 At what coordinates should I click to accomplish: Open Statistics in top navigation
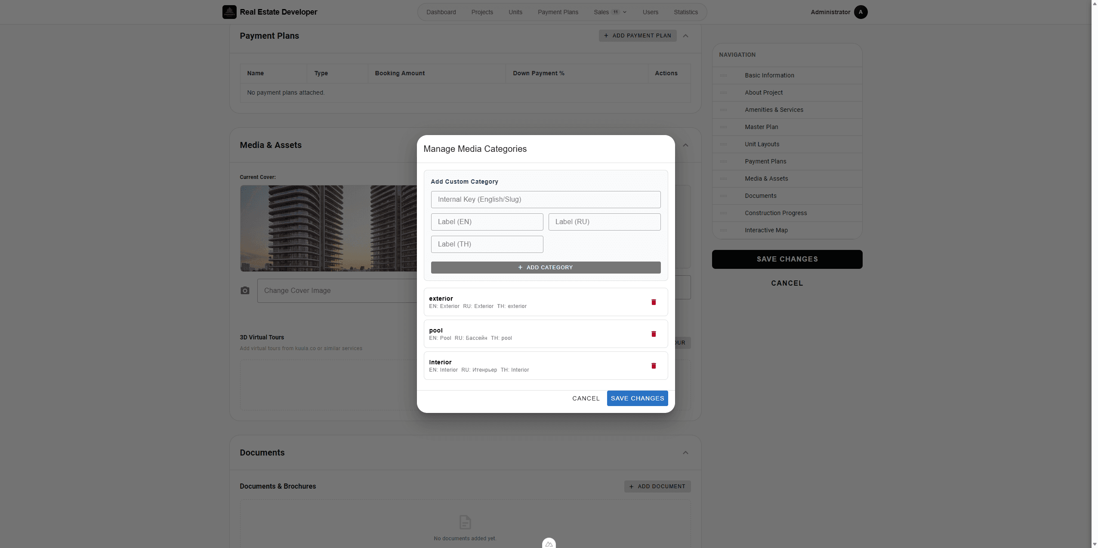(x=685, y=12)
